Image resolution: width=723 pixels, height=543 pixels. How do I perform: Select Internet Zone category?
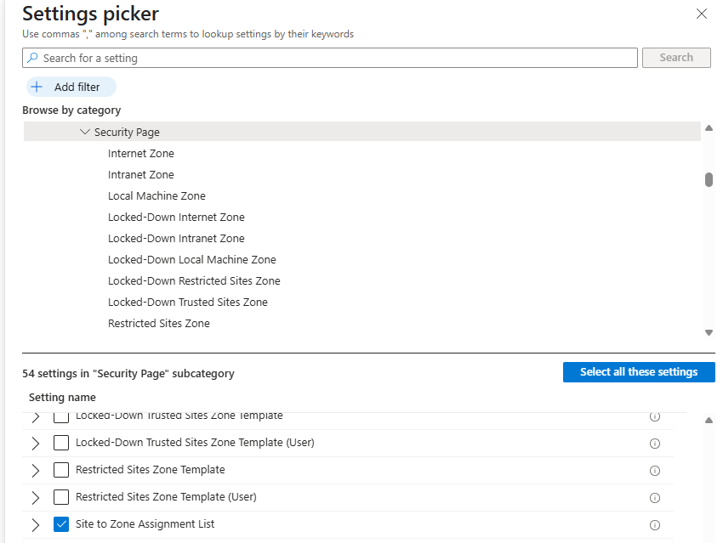pyautogui.click(x=140, y=154)
